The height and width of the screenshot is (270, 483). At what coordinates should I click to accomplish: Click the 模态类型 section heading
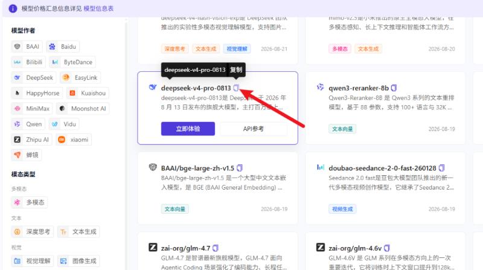23,174
